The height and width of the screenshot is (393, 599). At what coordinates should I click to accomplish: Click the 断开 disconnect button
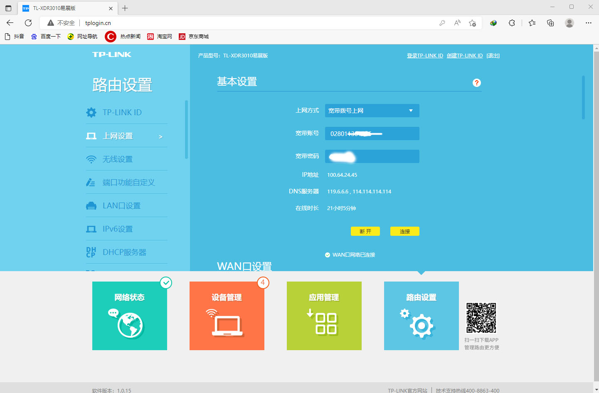(x=365, y=231)
